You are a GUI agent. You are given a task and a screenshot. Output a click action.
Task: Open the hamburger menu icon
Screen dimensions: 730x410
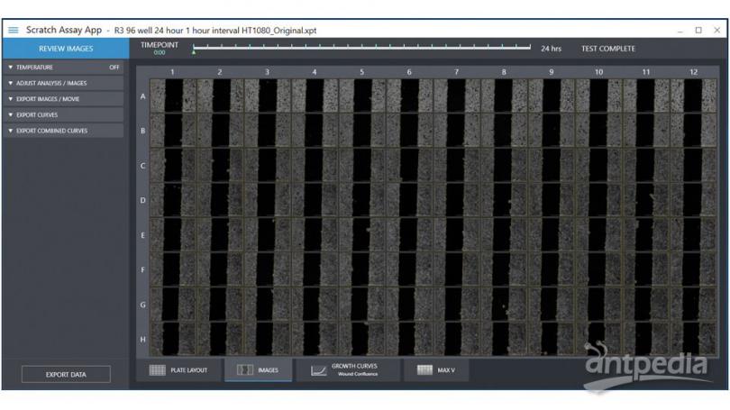pos(13,31)
